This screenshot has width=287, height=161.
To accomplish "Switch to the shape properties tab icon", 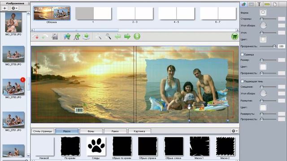I will (244, 4).
